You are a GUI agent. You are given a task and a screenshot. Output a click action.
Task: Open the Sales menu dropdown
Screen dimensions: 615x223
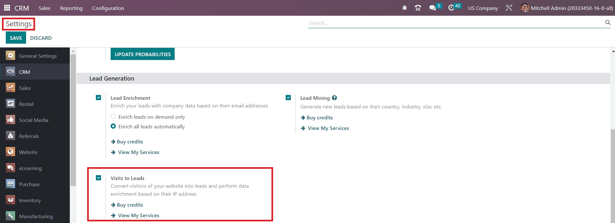44,8
